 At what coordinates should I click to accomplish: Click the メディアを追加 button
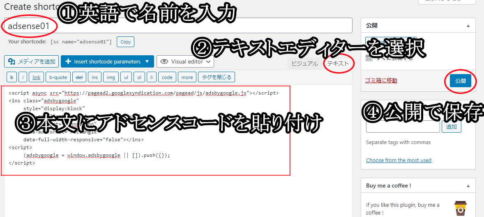32,61
